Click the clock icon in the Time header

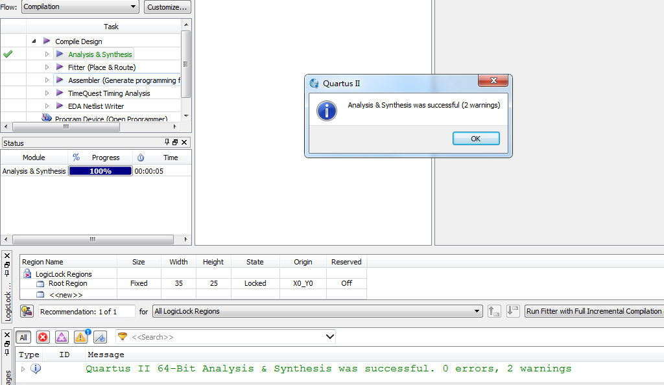(141, 157)
